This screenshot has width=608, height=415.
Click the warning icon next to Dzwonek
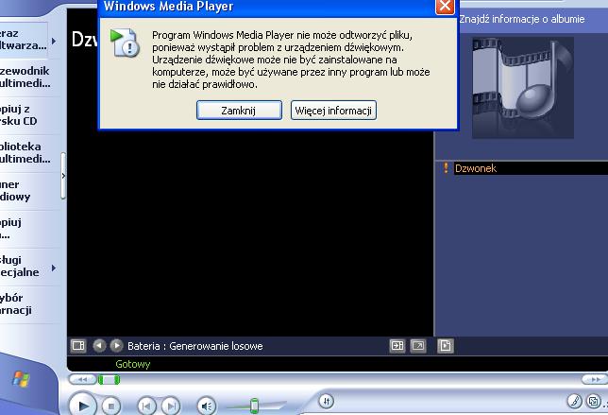pyautogui.click(x=446, y=168)
